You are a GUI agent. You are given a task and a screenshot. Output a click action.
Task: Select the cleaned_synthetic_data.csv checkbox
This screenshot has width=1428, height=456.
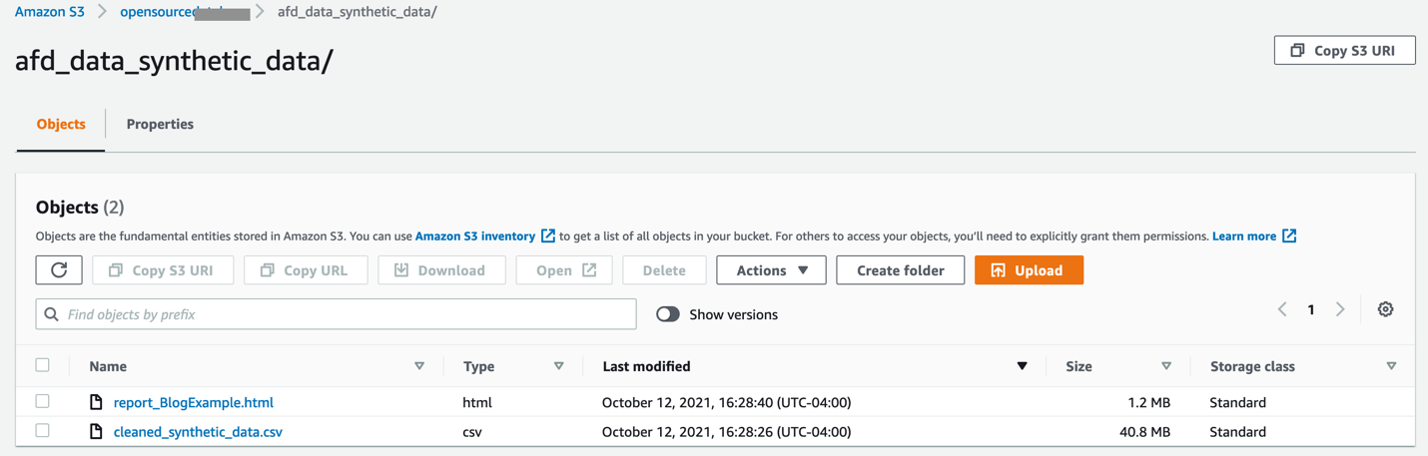[42, 431]
